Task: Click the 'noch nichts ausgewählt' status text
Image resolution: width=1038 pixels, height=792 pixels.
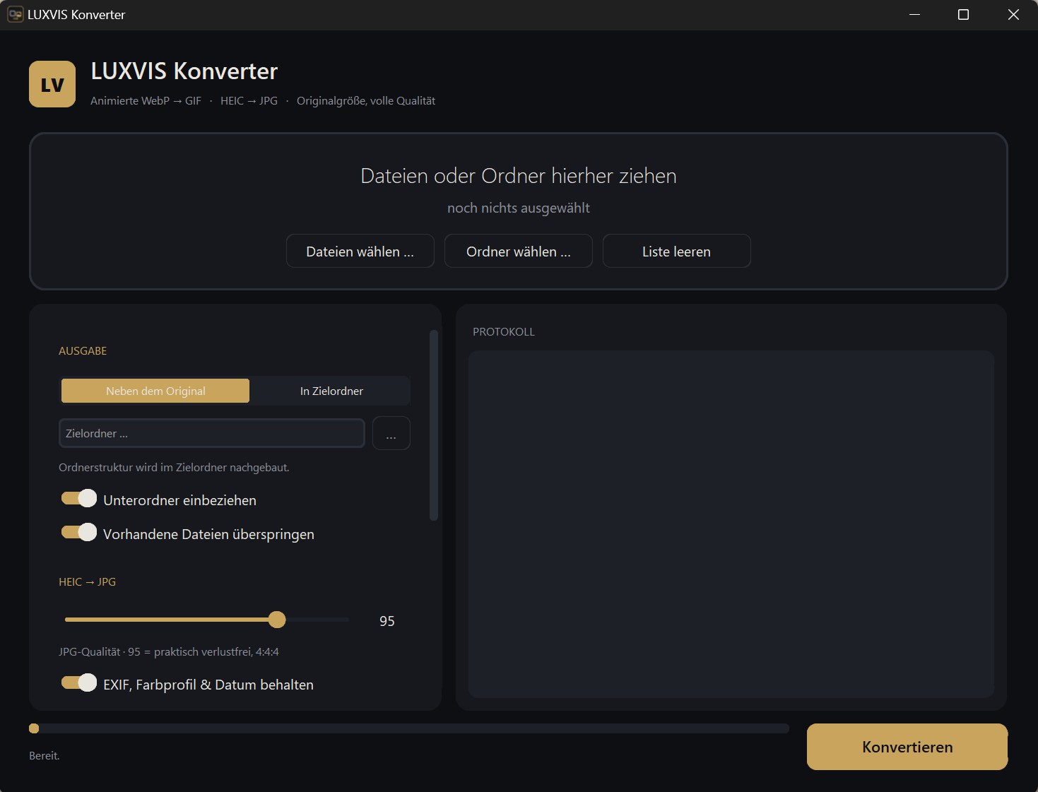Action: (519, 208)
